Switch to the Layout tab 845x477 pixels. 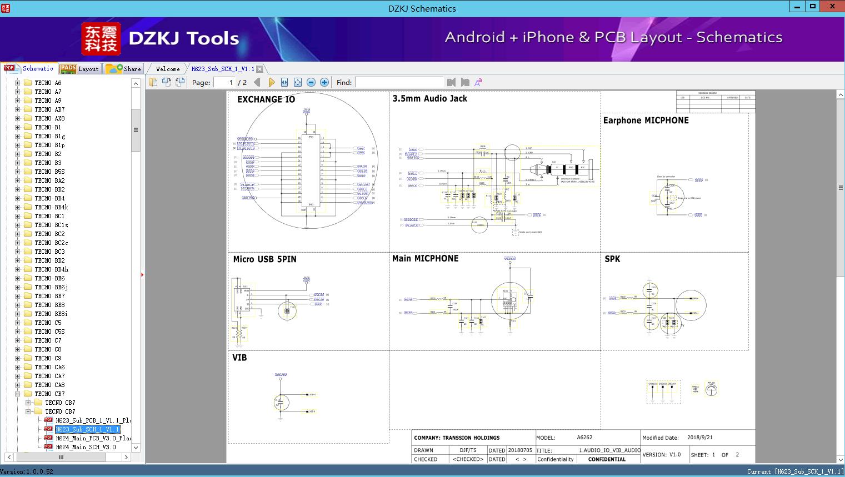tap(80, 69)
